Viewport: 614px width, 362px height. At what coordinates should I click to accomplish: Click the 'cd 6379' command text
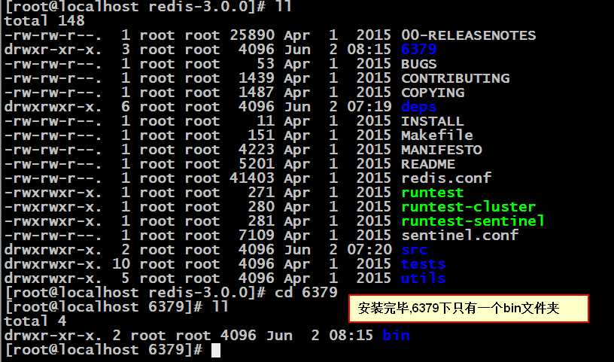306,293
